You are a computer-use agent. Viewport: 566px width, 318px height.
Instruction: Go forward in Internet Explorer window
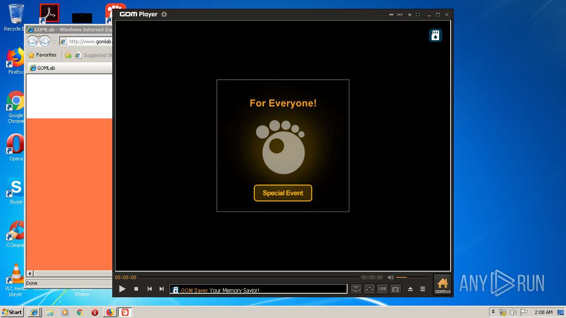click(45, 42)
